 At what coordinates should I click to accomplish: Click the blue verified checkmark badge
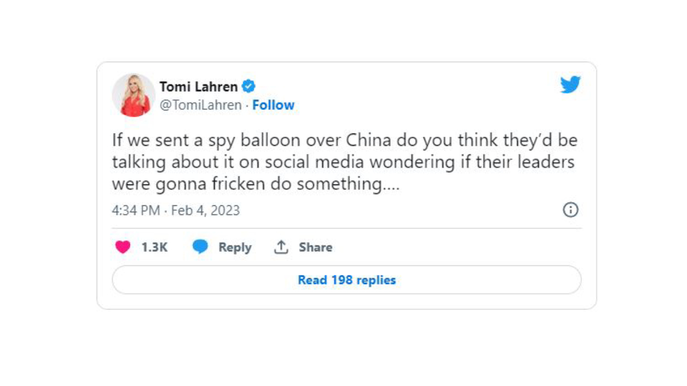point(249,86)
